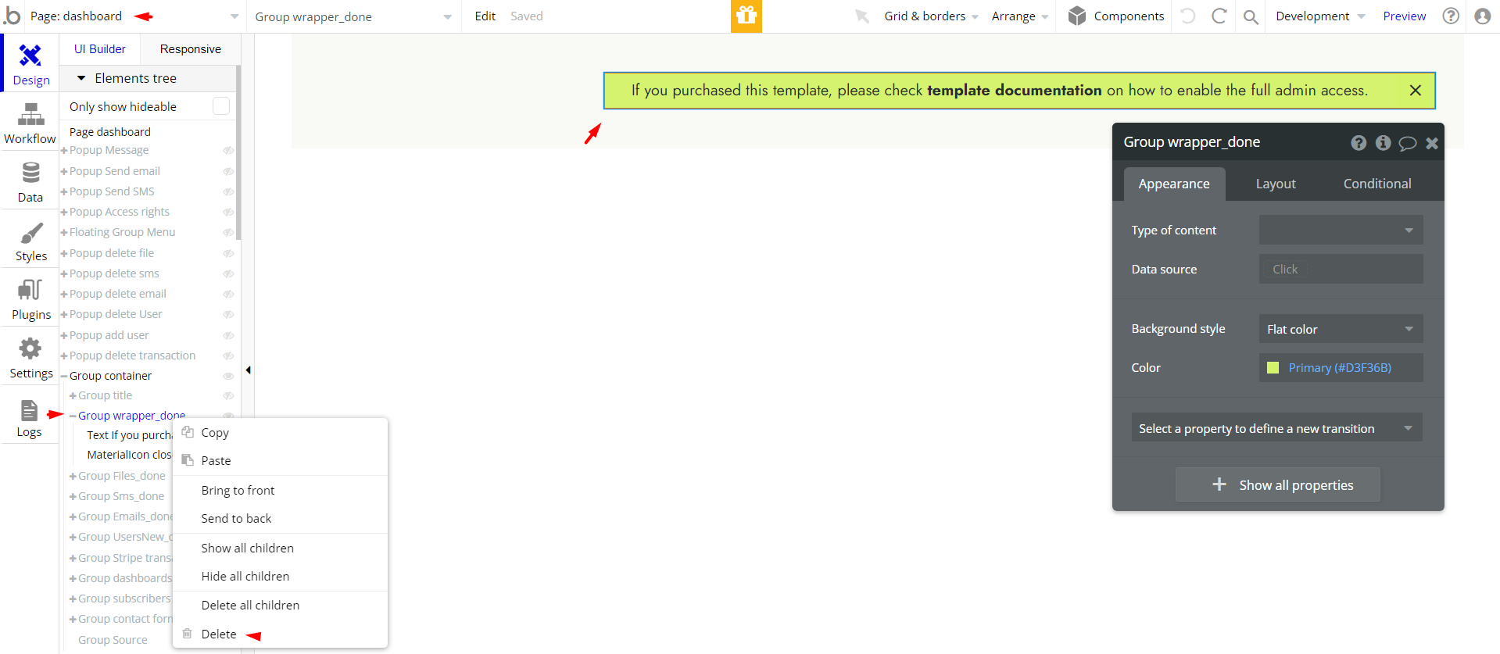Image resolution: width=1500 pixels, height=654 pixels.
Task: Open the Arrange dropdown
Action: (1020, 16)
